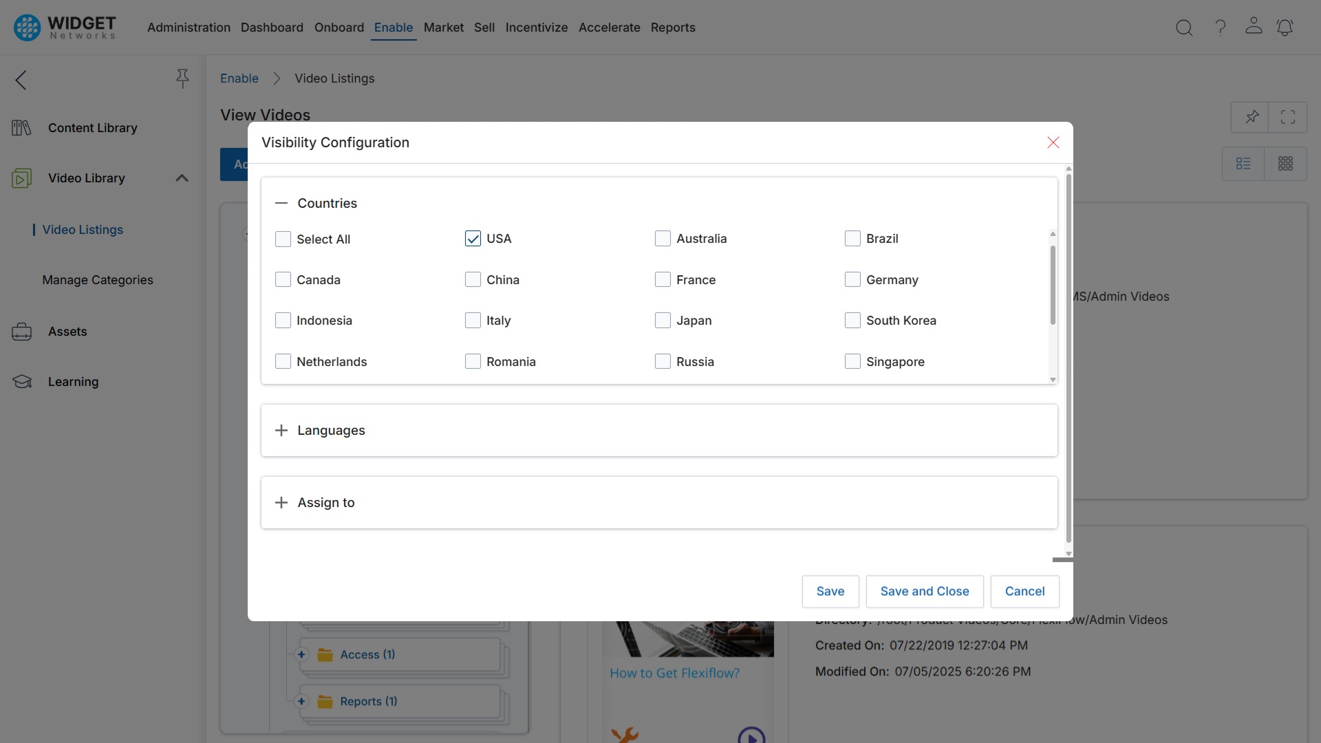Image resolution: width=1321 pixels, height=743 pixels.
Task: Enable the Select All countries checkbox
Action: coord(283,239)
